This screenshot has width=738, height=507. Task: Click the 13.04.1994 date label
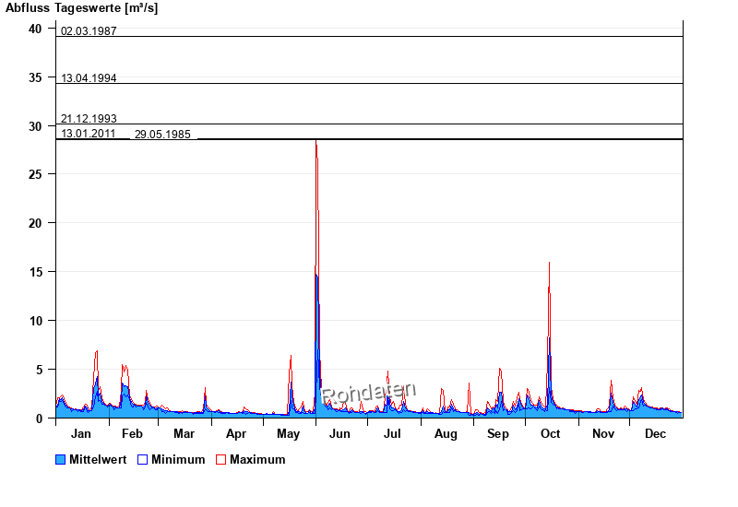(89, 78)
